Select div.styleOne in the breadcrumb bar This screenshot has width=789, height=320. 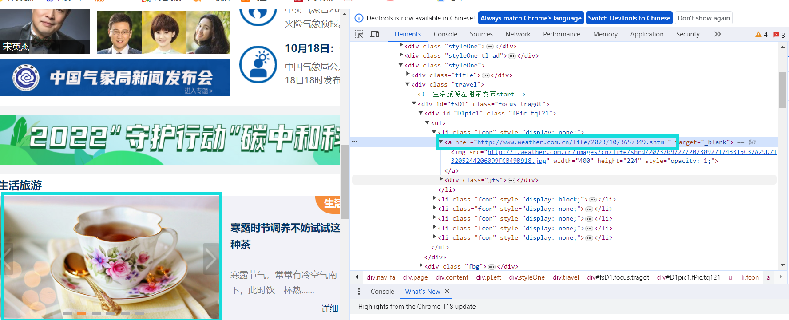point(527,277)
